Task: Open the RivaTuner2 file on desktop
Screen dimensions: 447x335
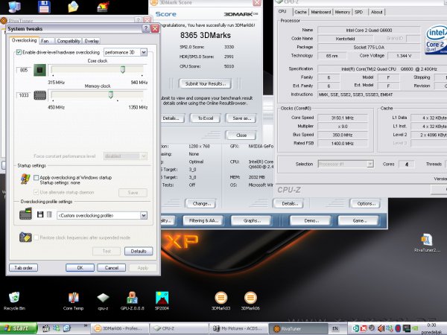Action: pyautogui.click(x=427, y=243)
